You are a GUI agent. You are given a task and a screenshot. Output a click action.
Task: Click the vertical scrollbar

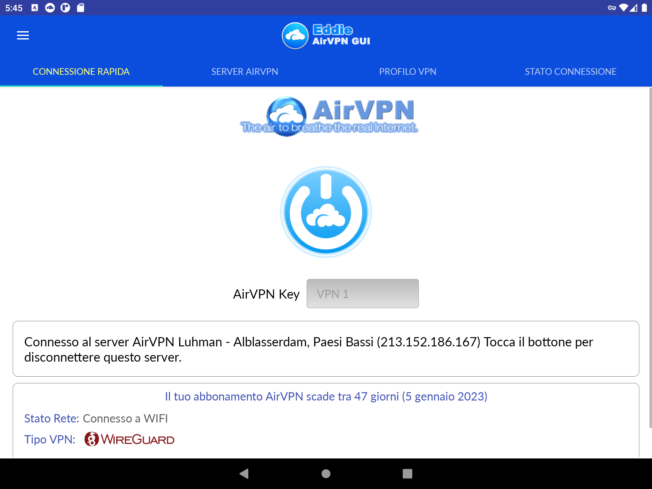pos(650,258)
